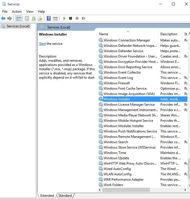This screenshot has width=190, height=199.
Task: Select Windows Defender Network Inspection row
Action: [143, 46]
